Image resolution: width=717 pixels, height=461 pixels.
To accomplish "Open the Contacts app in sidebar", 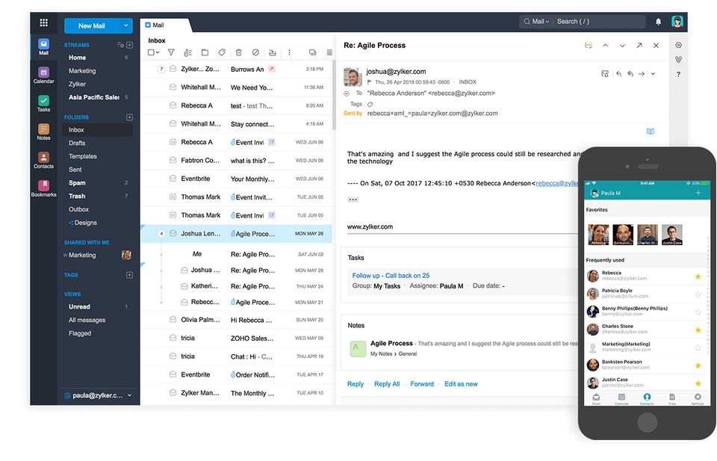I will click(x=43, y=161).
